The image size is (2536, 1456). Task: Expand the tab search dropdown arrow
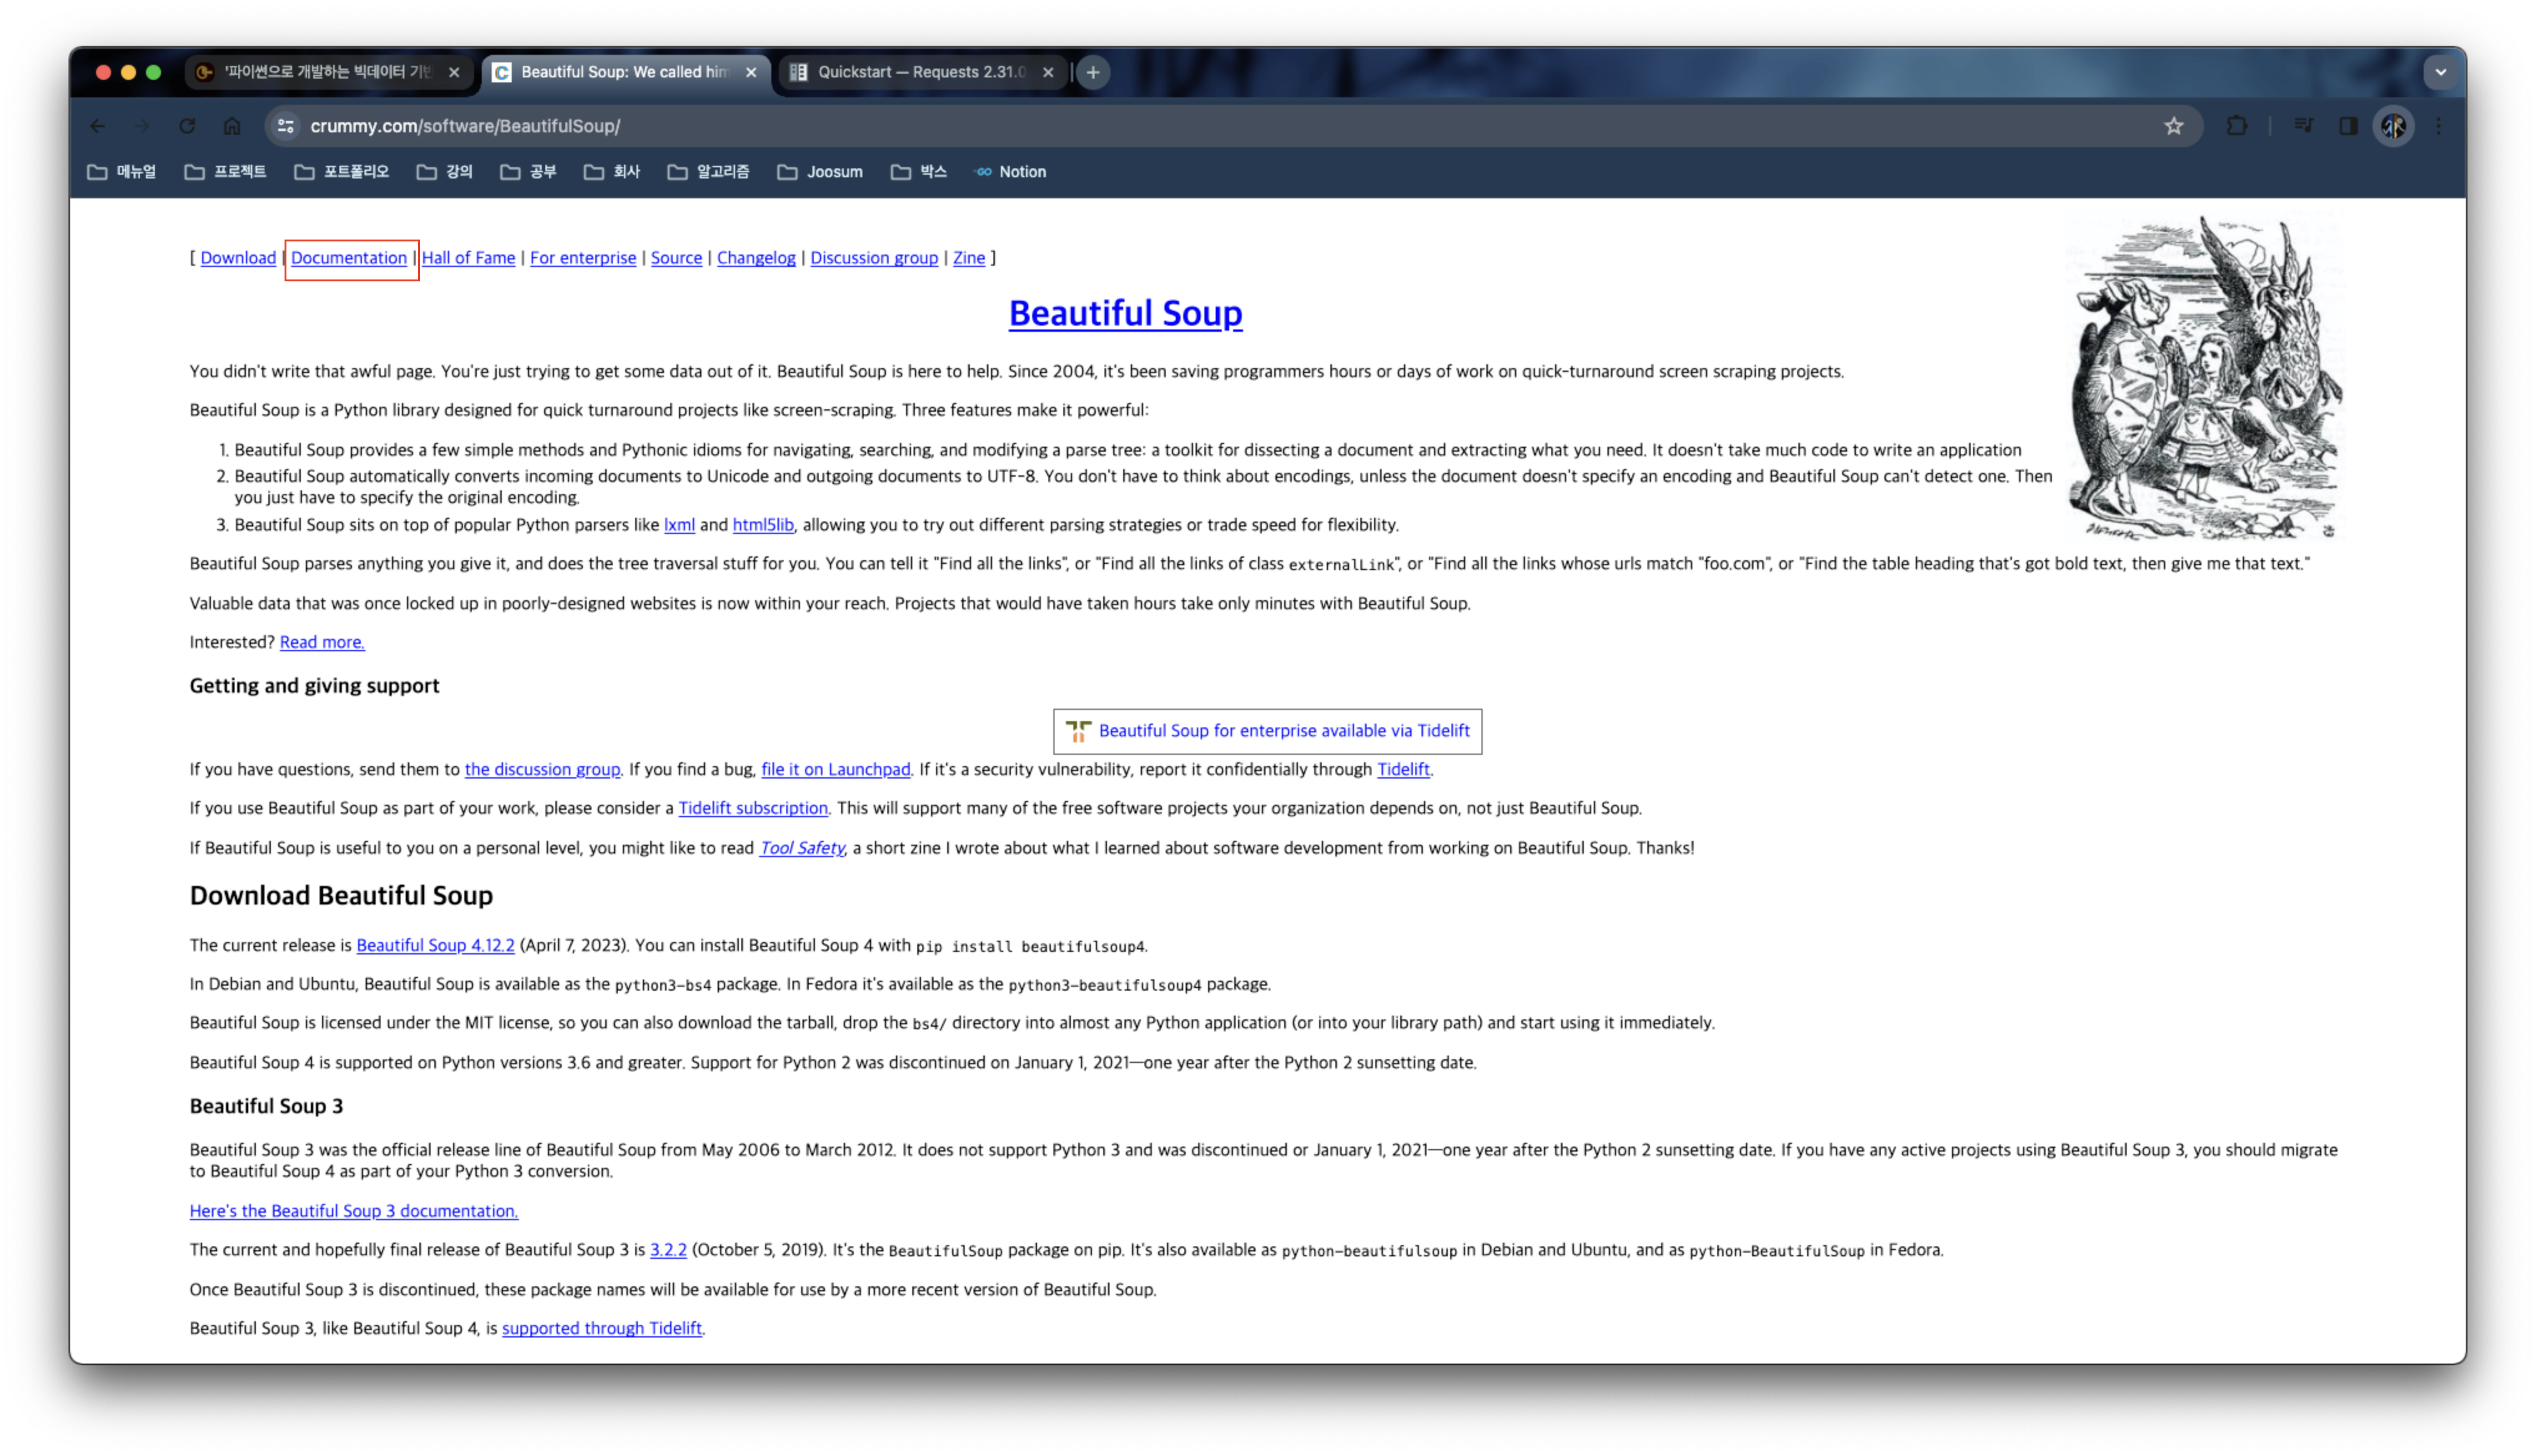2440,72
